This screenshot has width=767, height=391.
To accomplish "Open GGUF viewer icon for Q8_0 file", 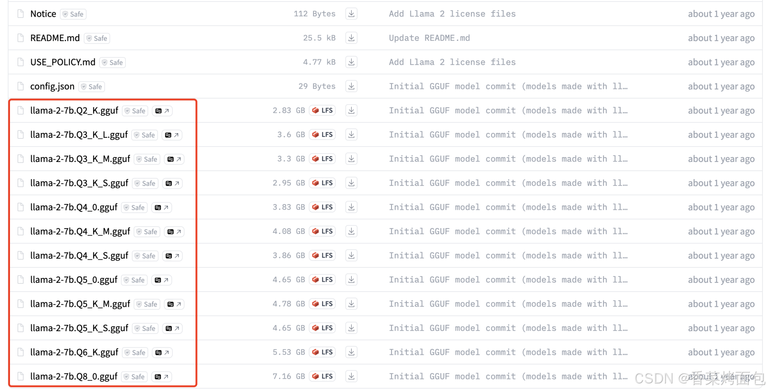I will (161, 377).
